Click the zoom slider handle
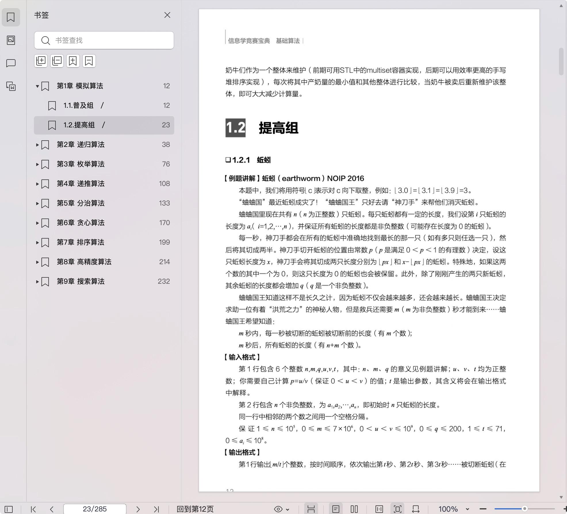Viewport: 567px width, 514px height. click(524, 509)
